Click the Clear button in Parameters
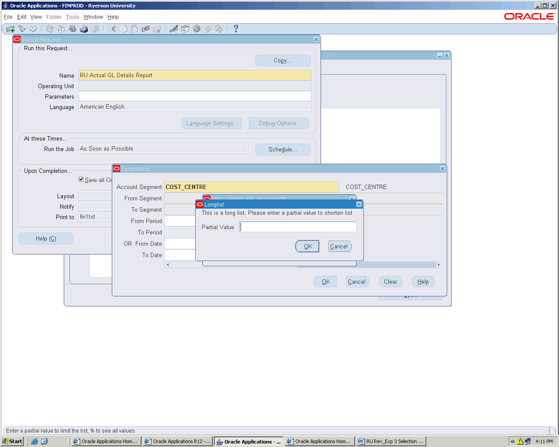The height and width of the screenshot is (447, 559). (x=390, y=282)
